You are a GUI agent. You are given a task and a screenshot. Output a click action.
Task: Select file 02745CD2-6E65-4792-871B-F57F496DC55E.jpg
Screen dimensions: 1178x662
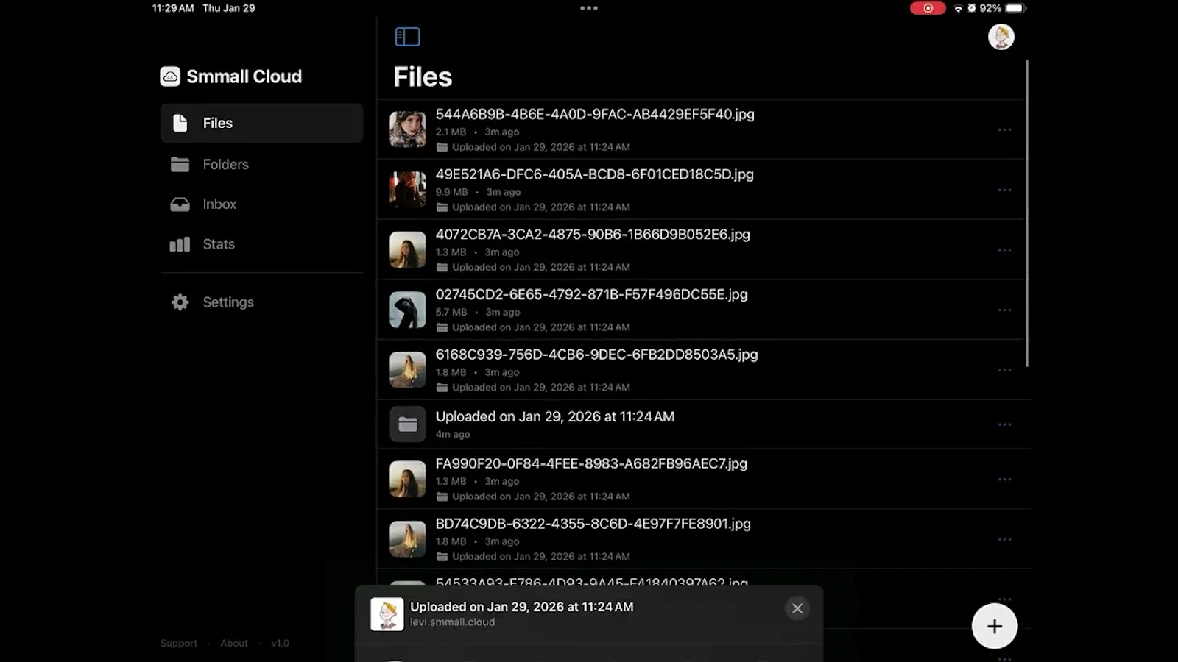(x=591, y=294)
